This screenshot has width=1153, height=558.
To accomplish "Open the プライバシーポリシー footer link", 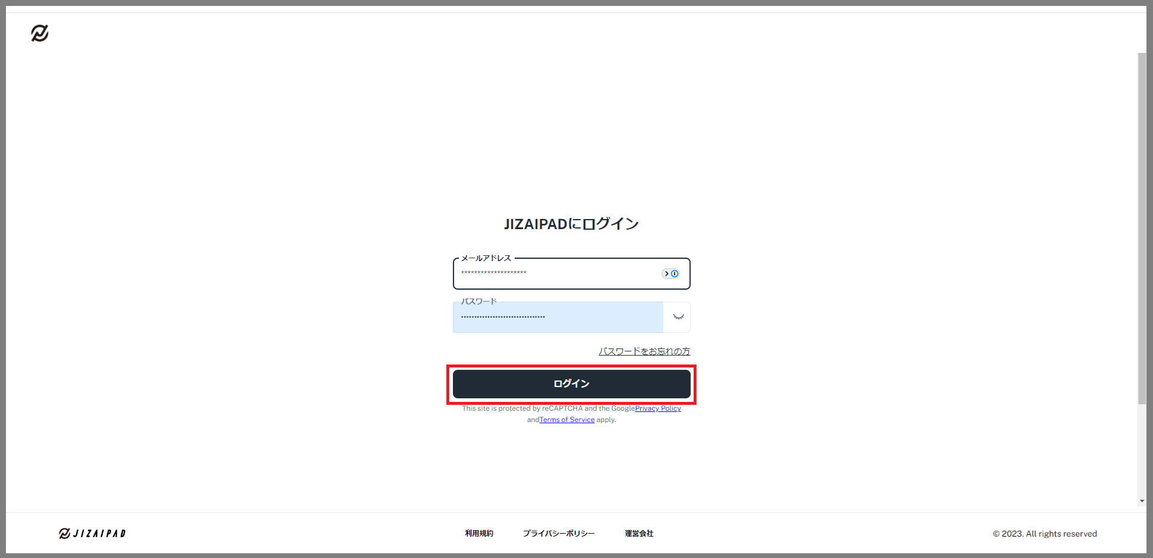I will coord(559,534).
